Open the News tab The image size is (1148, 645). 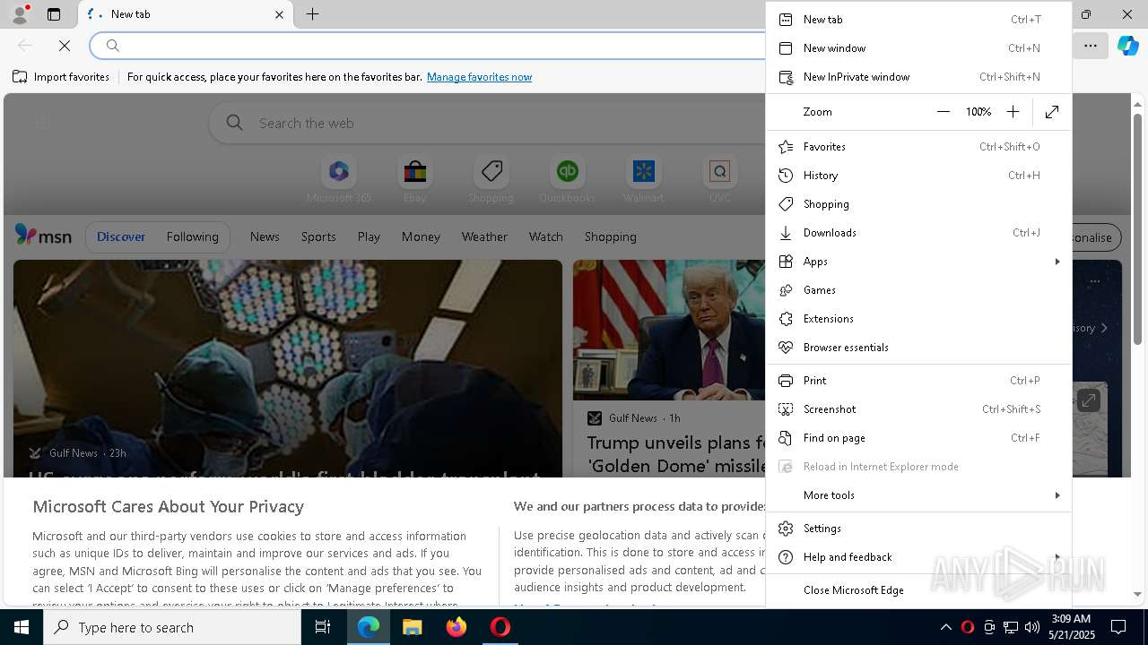pyautogui.click(x=265, y=236)
